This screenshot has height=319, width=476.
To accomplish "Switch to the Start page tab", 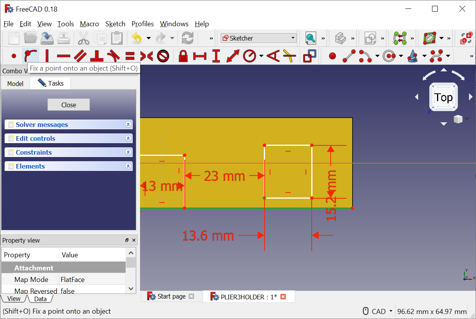I will (x=171, y=296).
